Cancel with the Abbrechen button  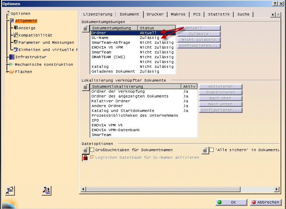click(266, 202)
